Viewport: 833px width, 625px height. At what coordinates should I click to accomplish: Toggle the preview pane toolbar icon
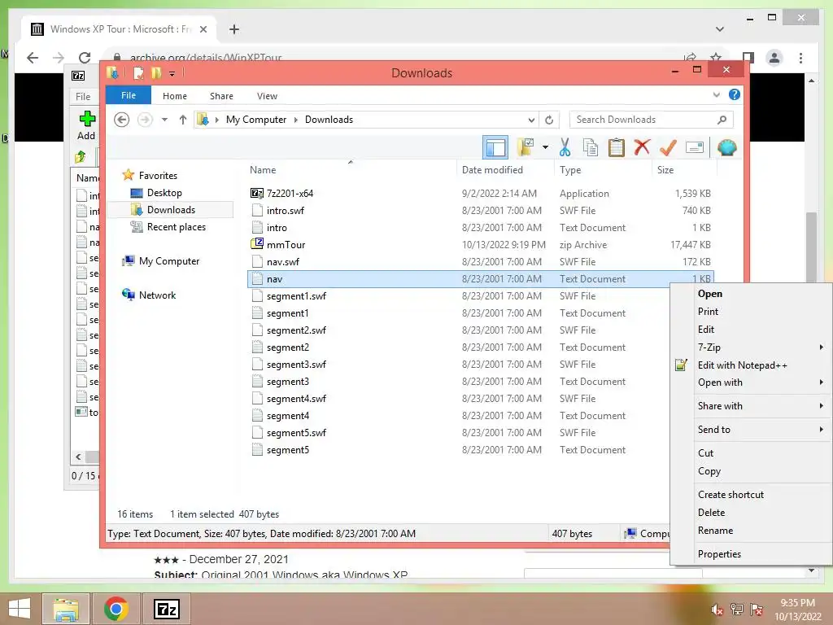point(495,147)
